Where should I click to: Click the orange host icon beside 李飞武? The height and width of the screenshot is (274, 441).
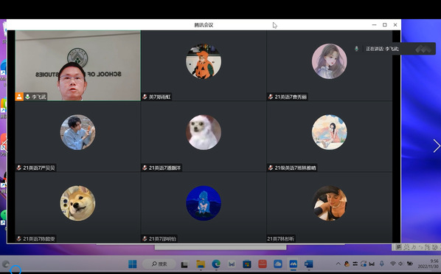tap(19, 97)
